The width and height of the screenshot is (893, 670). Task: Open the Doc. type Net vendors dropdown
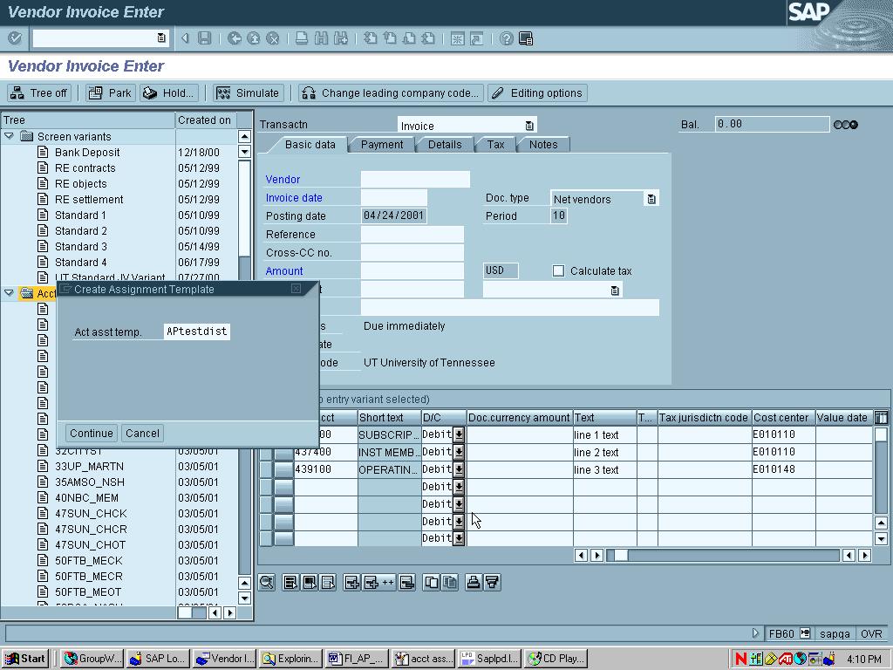(x=651, y=199)
